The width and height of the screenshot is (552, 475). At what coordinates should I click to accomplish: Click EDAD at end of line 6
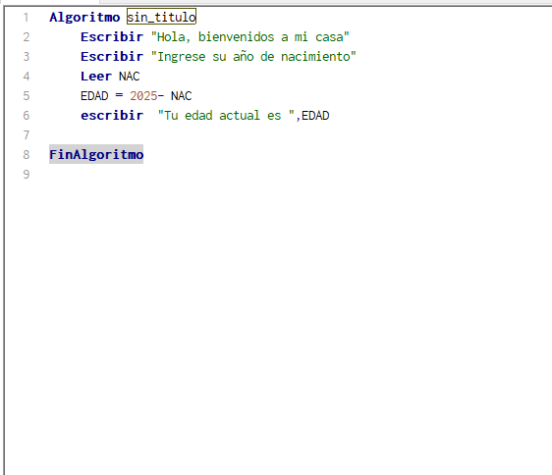point(315,116)
